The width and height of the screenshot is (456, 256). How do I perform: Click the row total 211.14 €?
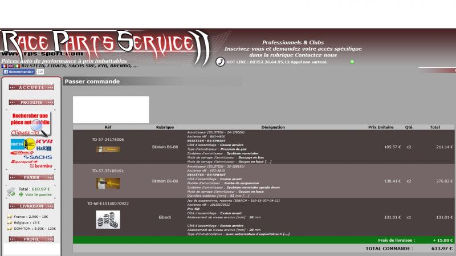pyautogui.click(x=445, y=147)
